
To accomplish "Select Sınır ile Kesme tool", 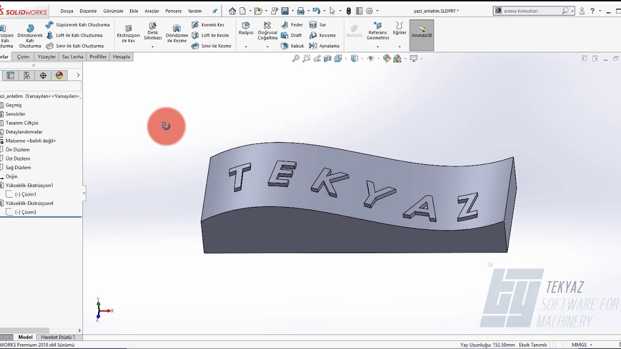I will pos(211,46).
